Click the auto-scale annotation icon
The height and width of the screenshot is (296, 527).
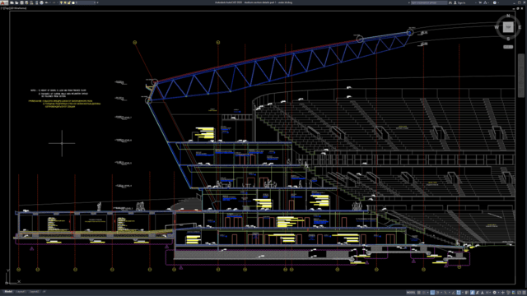click(478, 293)
